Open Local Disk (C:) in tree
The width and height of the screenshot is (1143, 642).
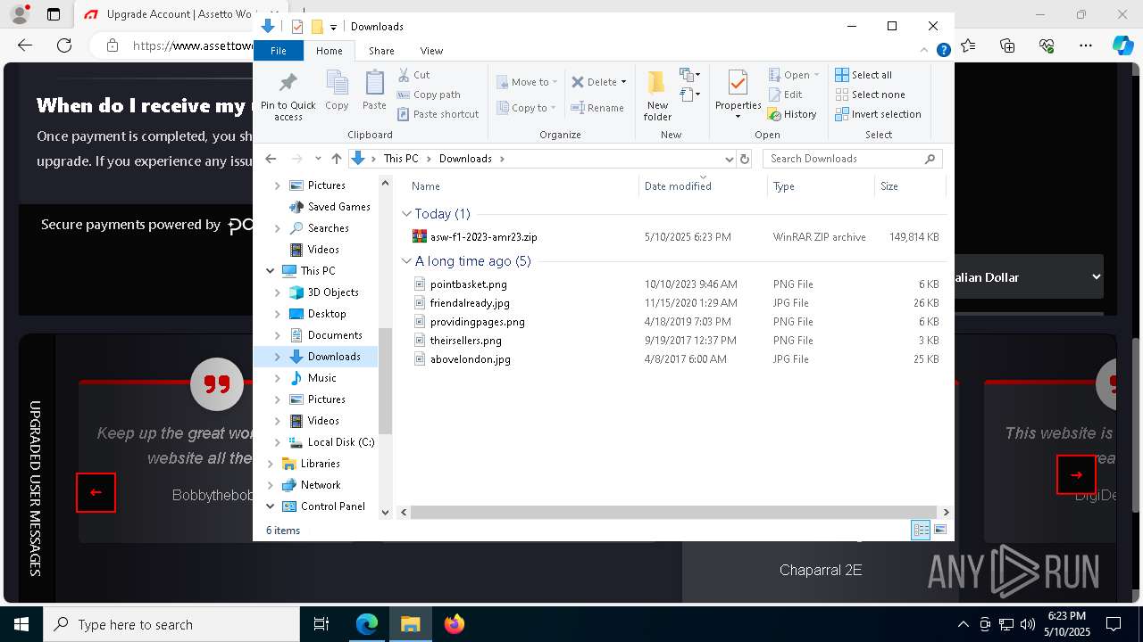[340, 442]
